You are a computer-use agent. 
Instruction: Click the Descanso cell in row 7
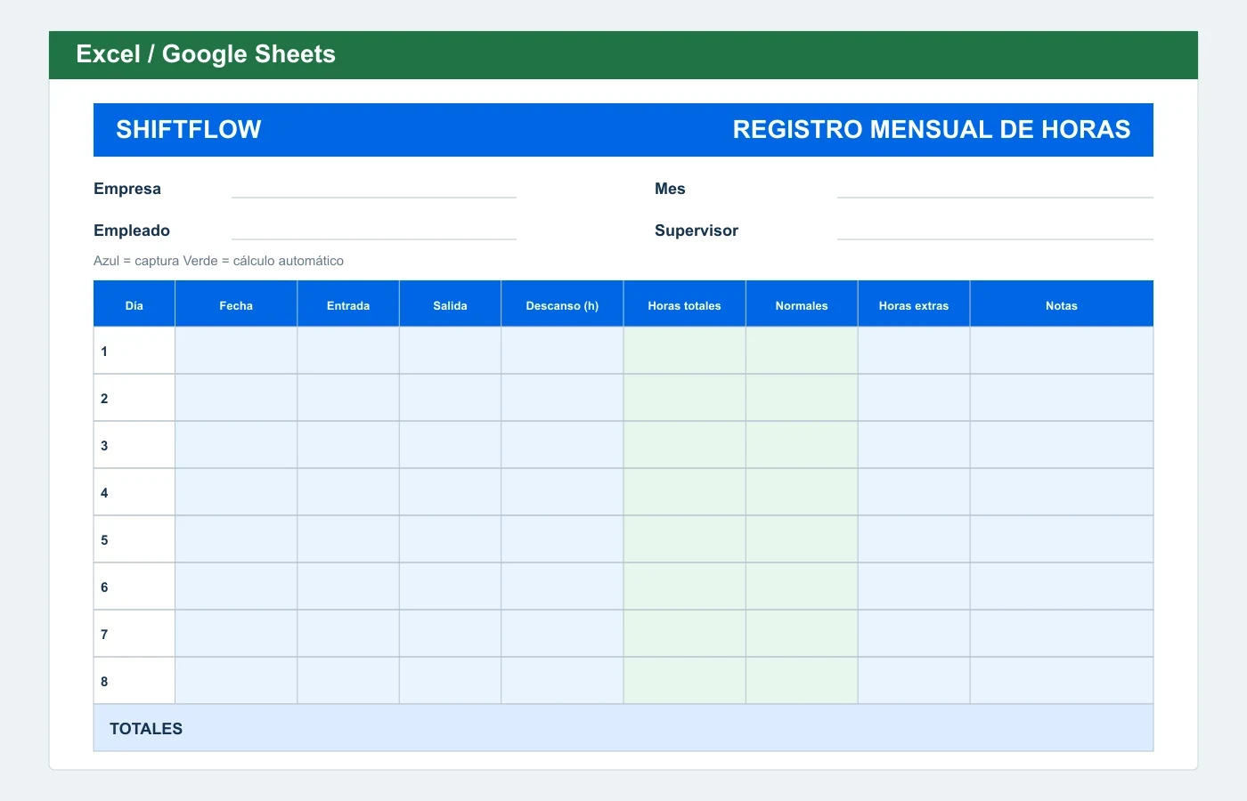[562, 634]
